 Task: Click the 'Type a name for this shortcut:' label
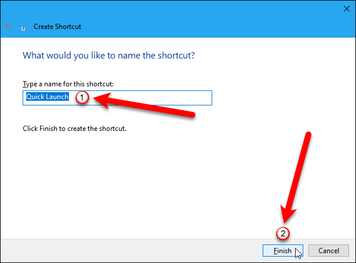tap(68, 84)
